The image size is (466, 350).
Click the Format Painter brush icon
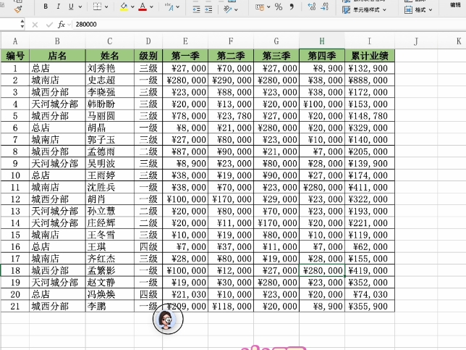[18, 9]
